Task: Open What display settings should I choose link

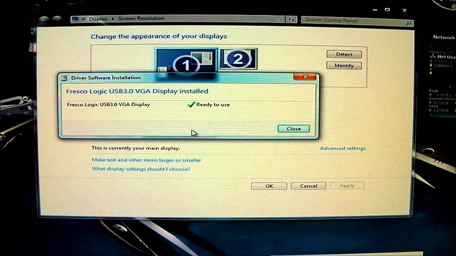Action: 141,169
